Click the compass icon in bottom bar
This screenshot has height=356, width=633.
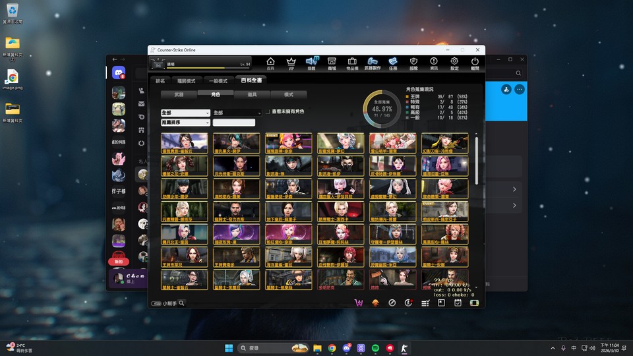392,303
